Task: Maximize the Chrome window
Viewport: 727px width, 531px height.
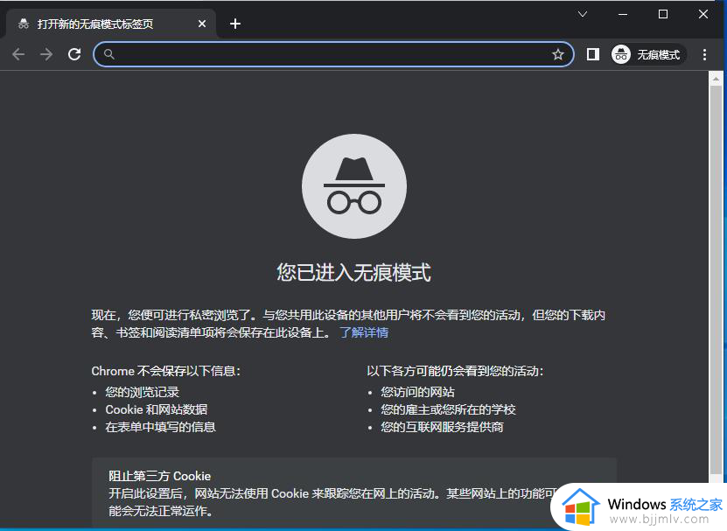Action: pos(663,14)
